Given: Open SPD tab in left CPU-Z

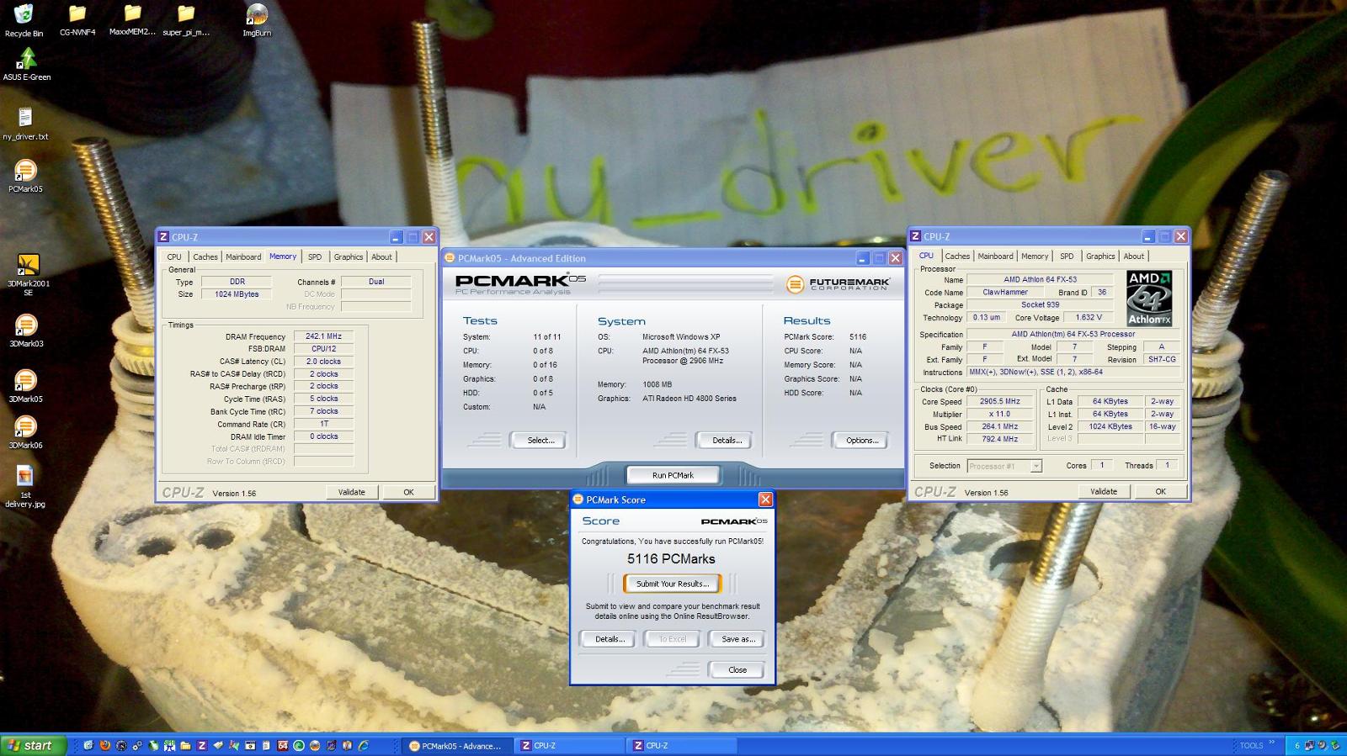Looking at the screenshot, I should 314,256.
